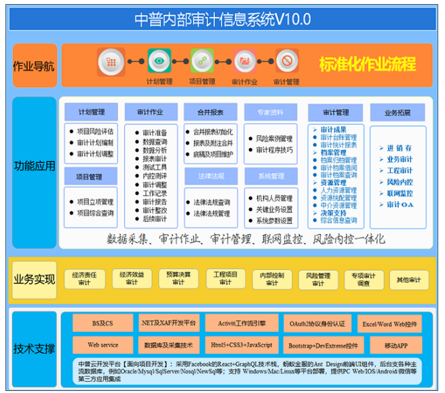Click the 专项审计调查 button
Viewport: 445px width, 393px height.
coord(364,280)
